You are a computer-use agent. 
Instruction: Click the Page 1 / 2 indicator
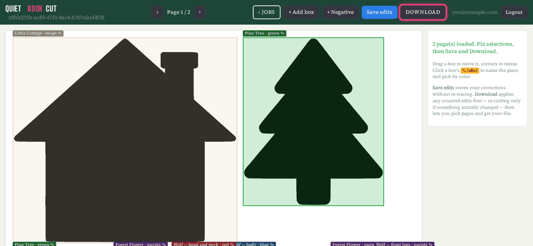click(179, 12)
